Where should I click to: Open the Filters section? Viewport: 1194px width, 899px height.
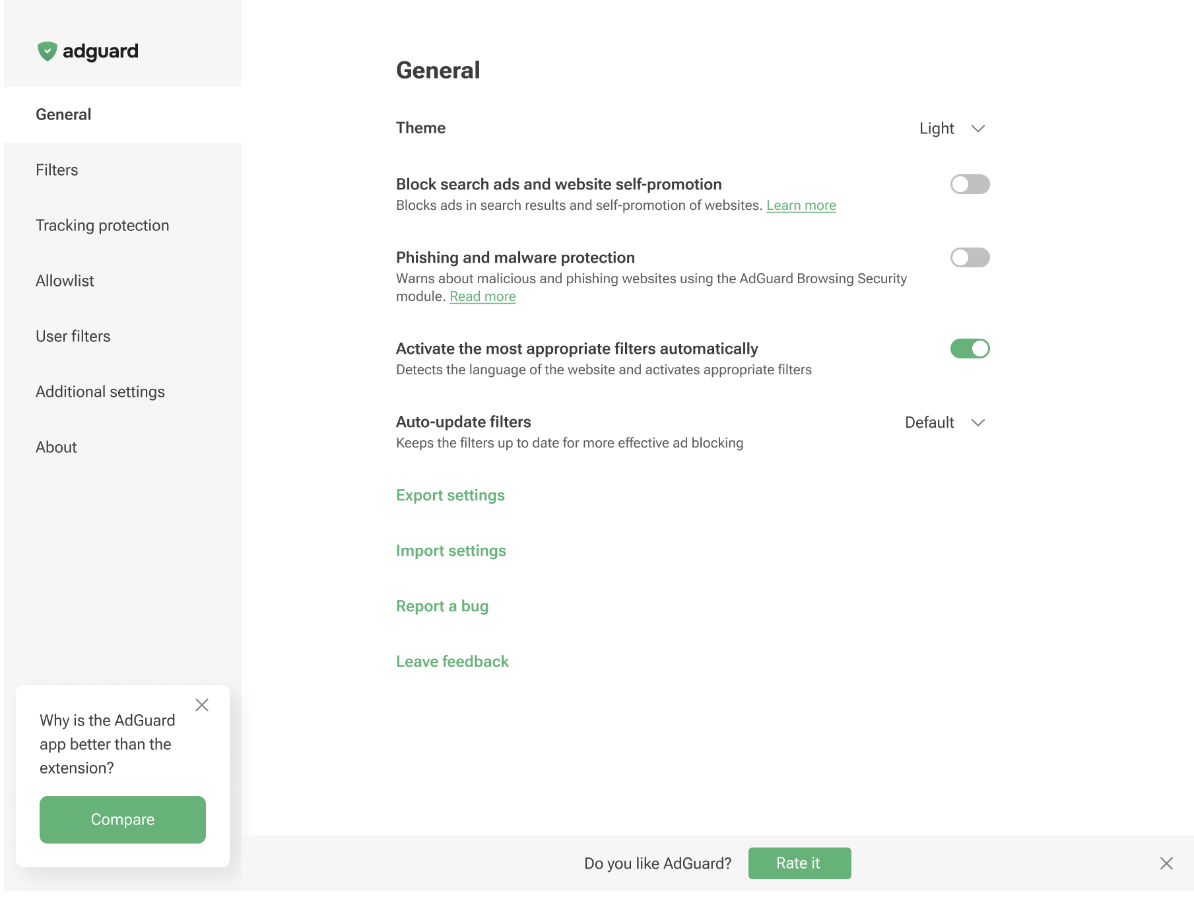click(123, 170)
